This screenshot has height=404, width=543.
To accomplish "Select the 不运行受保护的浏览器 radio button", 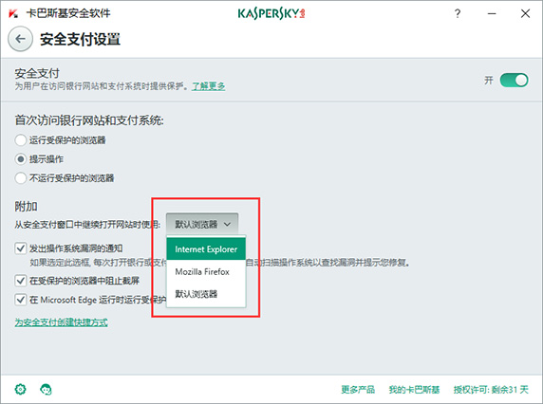I will click(21, 178).
